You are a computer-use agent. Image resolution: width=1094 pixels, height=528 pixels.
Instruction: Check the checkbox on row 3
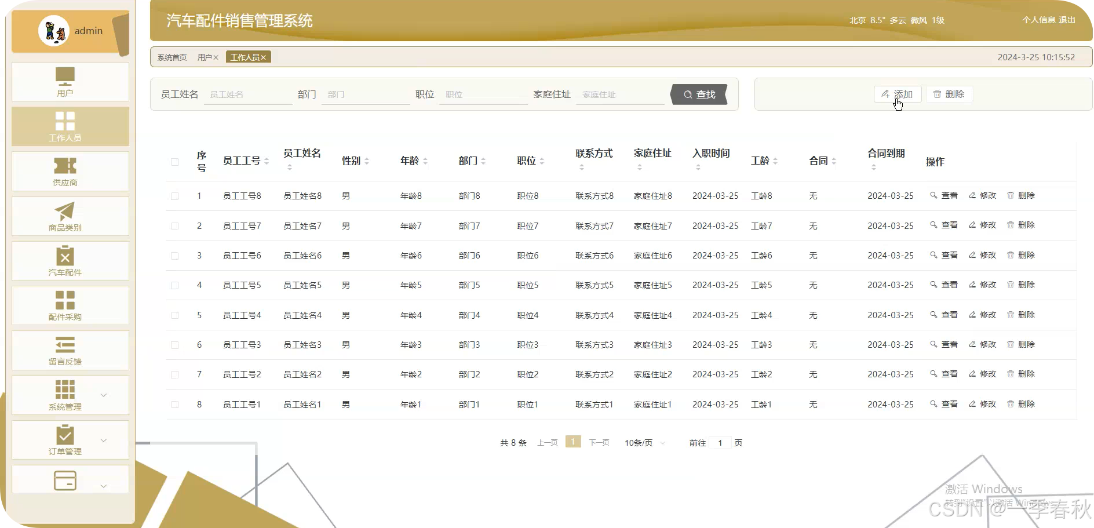pos(174,255)
